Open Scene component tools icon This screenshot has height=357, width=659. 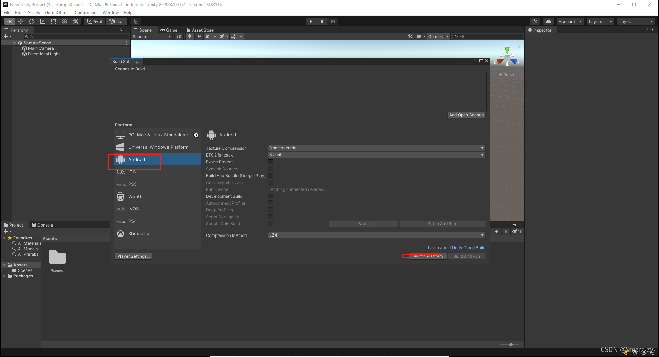click(410, 36)
